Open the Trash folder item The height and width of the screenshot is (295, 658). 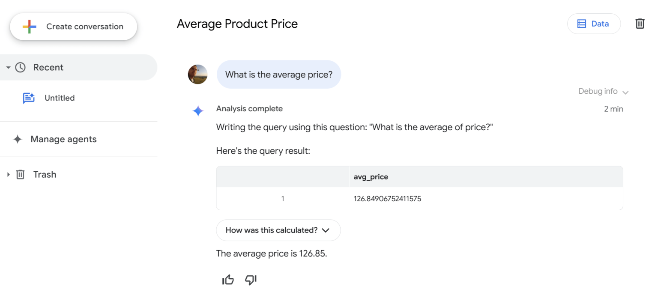(45, 174)
